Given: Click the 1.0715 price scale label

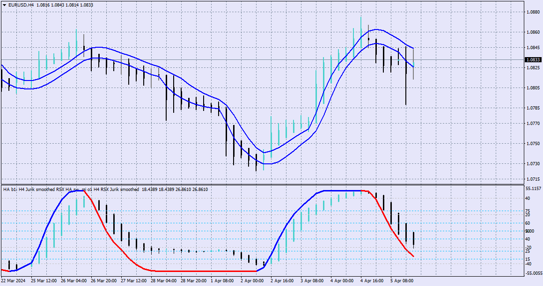Looking at the screenshot, I should click(533, 179).
